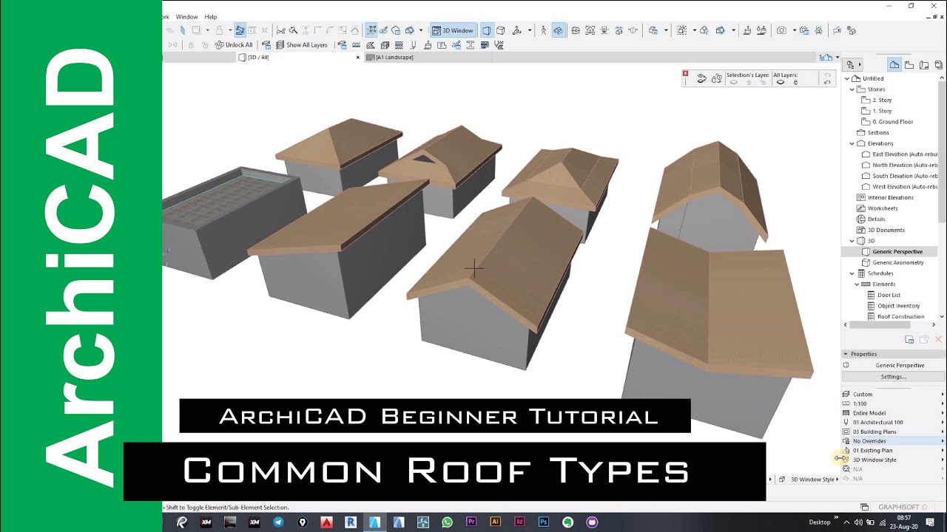947x532 pixels.
Task: Open the Project Map navigator tab icon
Action: pos(894,65)
